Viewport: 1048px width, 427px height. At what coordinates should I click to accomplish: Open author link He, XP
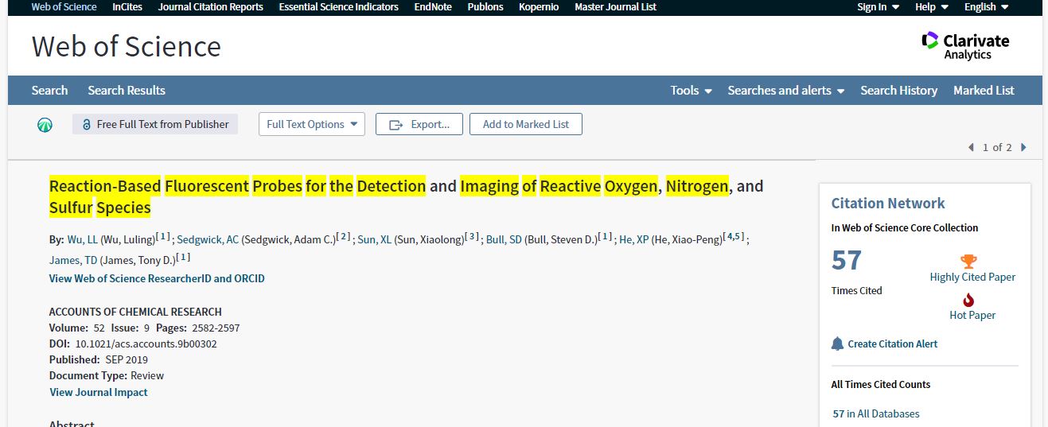click(x=634, y=239)
